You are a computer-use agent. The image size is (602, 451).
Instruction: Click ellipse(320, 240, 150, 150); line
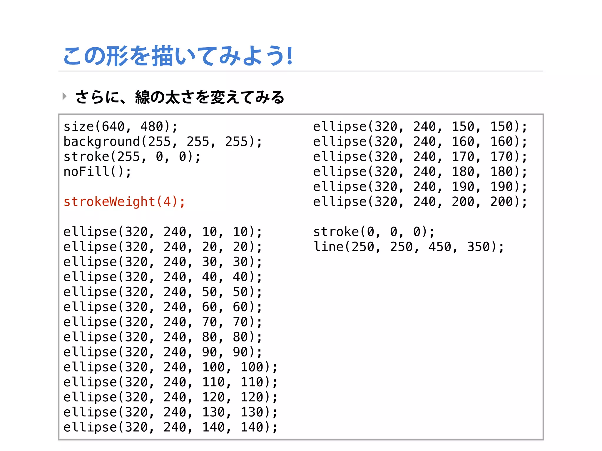420,127
